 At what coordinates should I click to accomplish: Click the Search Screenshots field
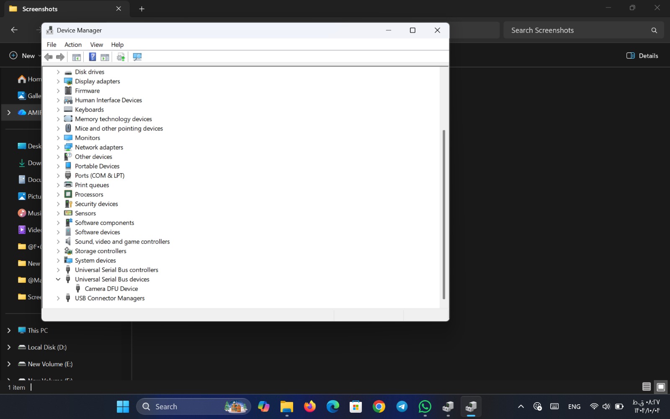(578, 30)
